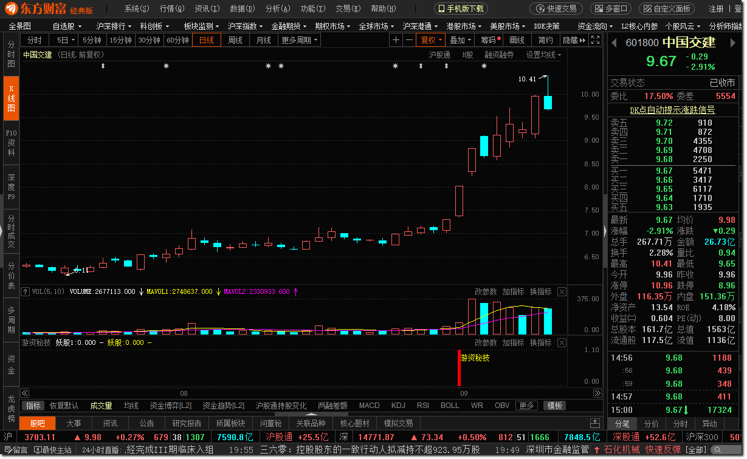Click the small icon at right of bottom tab row
747x459 pixels.
click(595, 423)
